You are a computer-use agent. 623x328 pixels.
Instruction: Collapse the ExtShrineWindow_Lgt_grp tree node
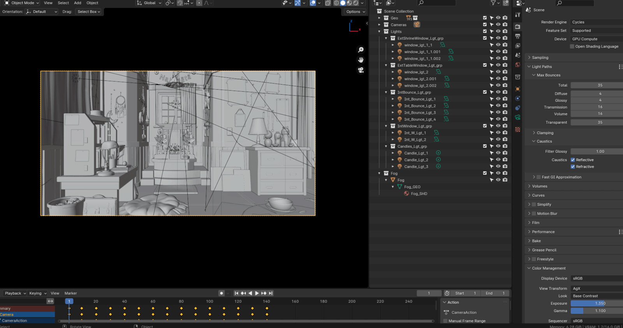[386, 38]
